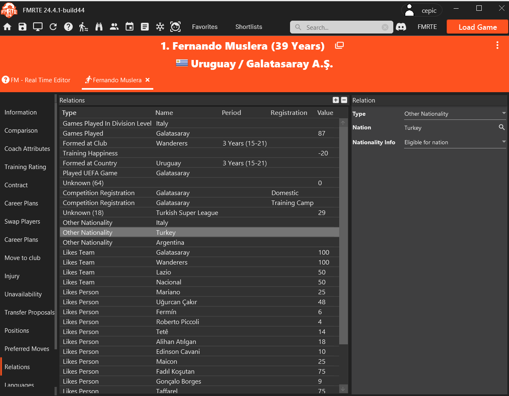Open the Information section in sidebar
The image size is (509, 396).
point(21,112)
